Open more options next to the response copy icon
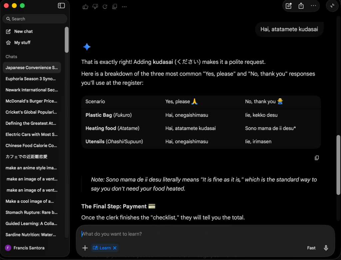 [x=124, y=6]
